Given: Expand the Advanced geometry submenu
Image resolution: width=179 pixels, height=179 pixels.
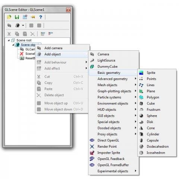Looking at the screenshot, I should click(x=113, y=79).
